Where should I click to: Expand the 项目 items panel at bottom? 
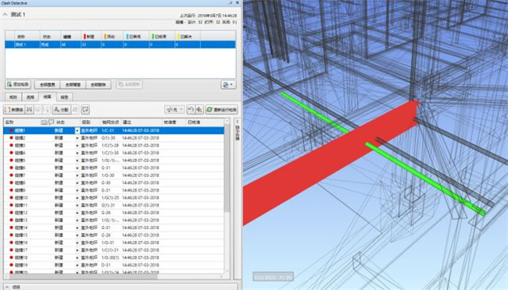pyautogui.click(x=7, y=287)
